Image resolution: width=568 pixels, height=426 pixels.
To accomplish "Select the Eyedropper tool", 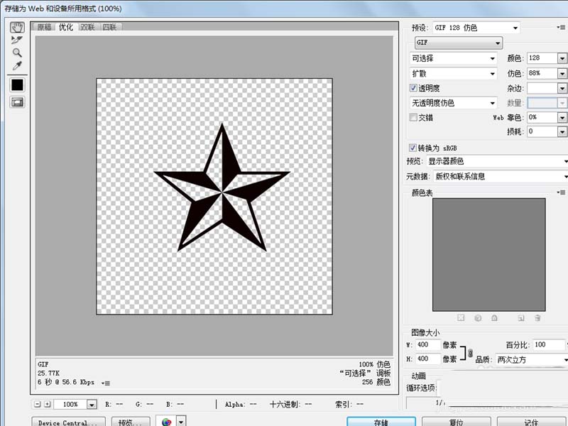I will pyautogui.click(x=17, y=65).
